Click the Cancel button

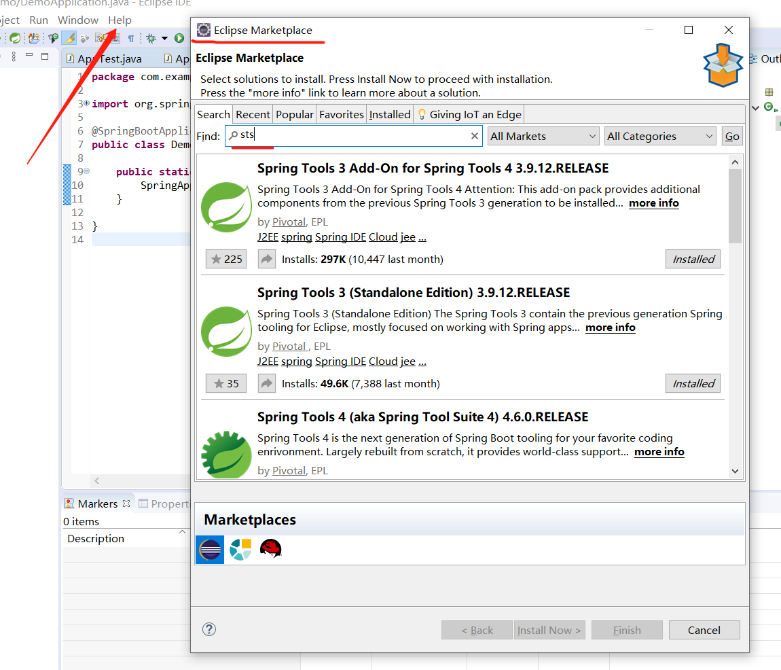pos(704,629)
